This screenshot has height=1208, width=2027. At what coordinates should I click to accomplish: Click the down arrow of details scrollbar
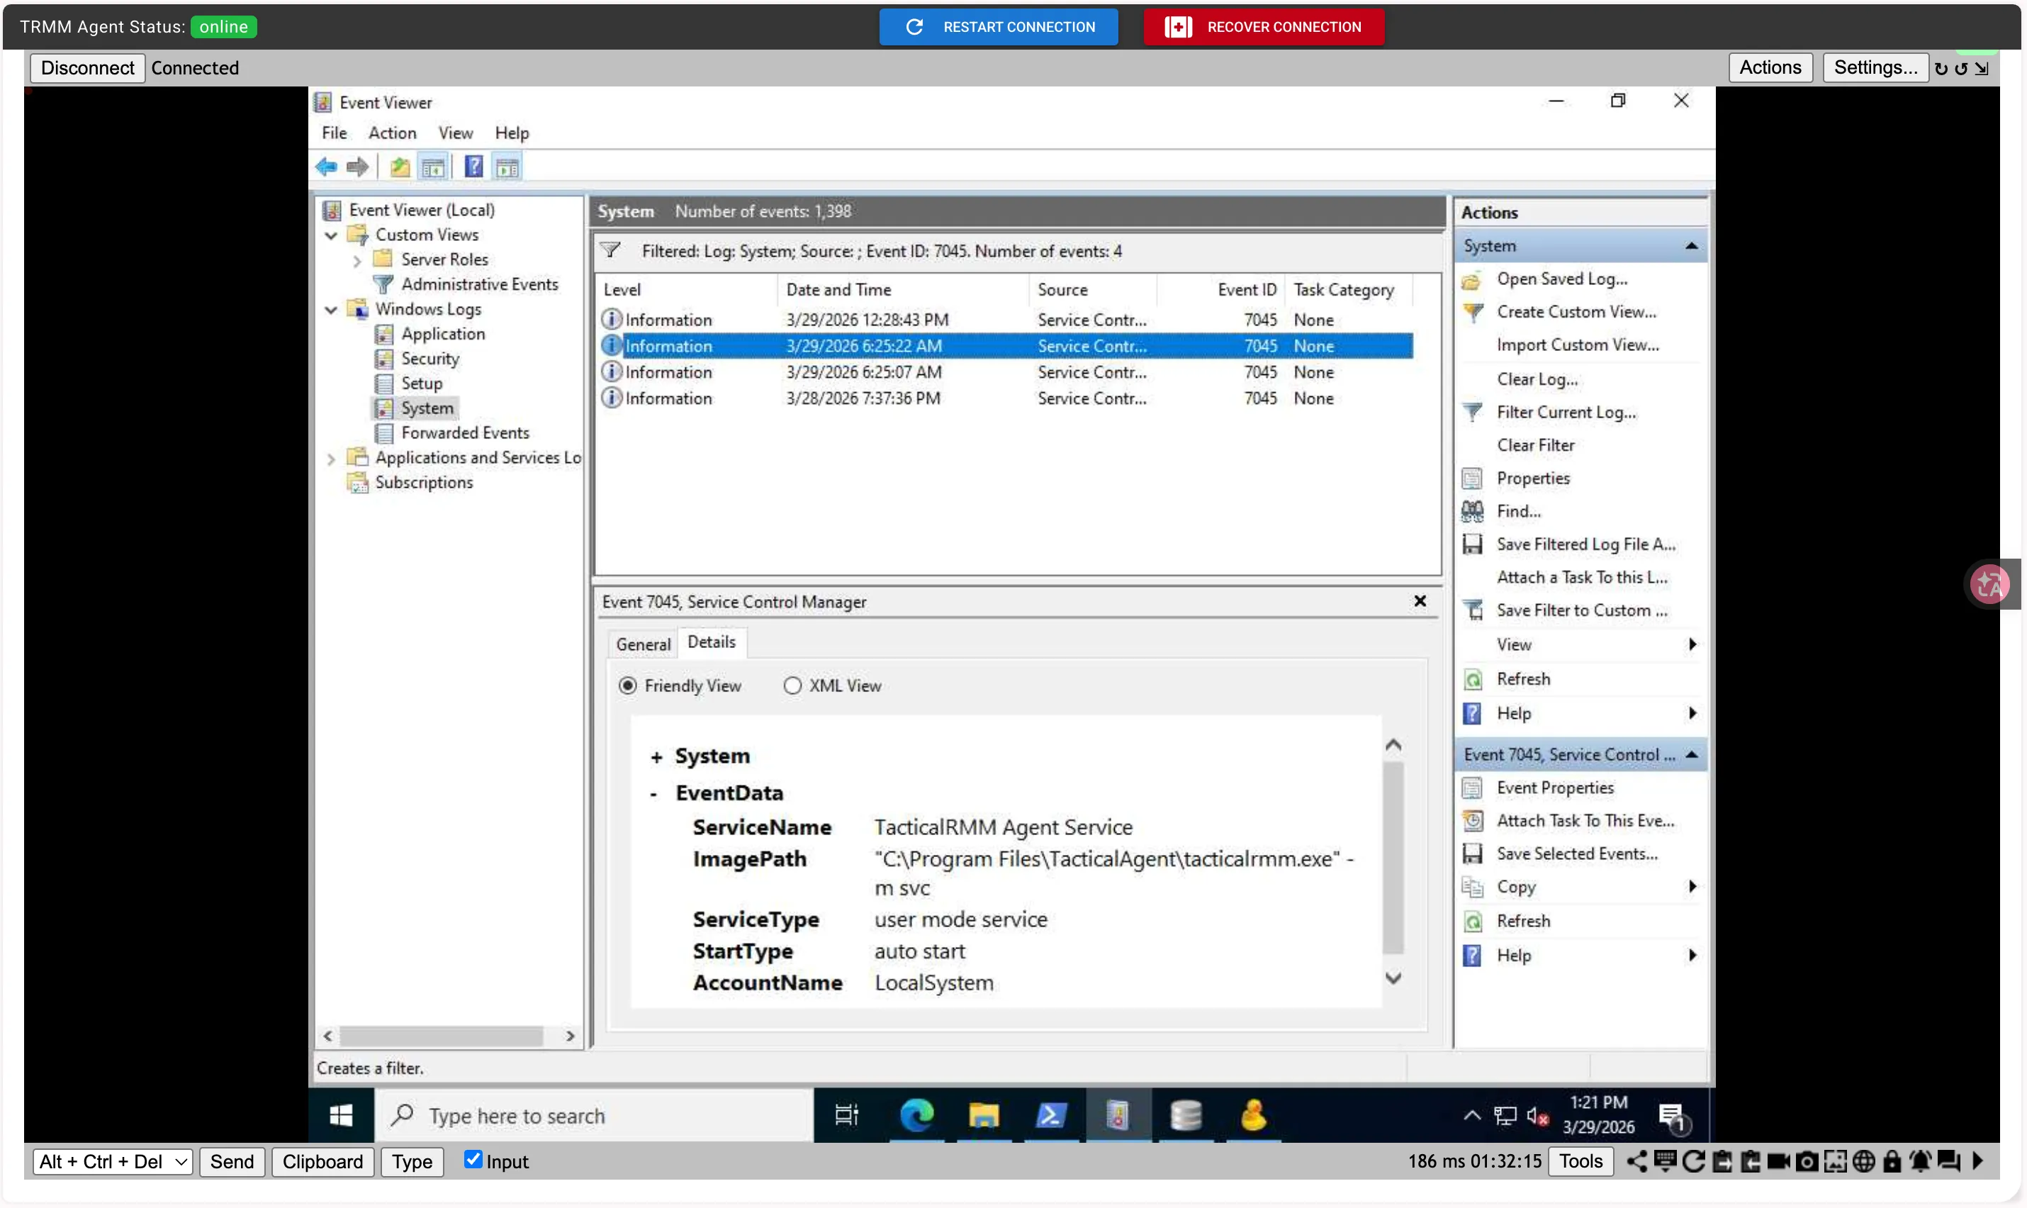point(1393,978)
